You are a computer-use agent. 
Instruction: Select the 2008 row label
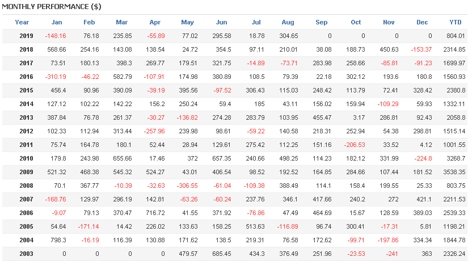click(x=26, y=186)
